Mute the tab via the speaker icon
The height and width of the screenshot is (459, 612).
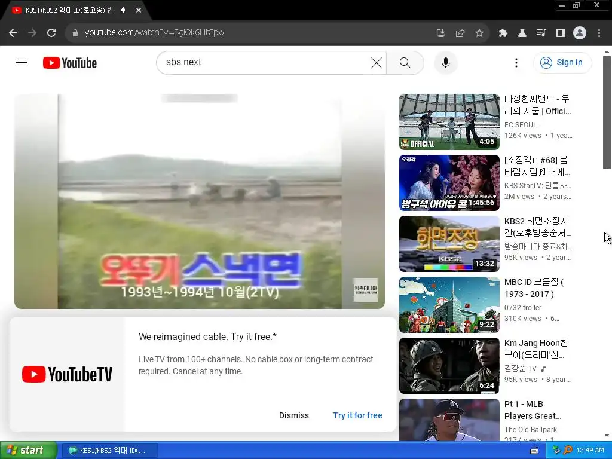click(x=124, y=10)
